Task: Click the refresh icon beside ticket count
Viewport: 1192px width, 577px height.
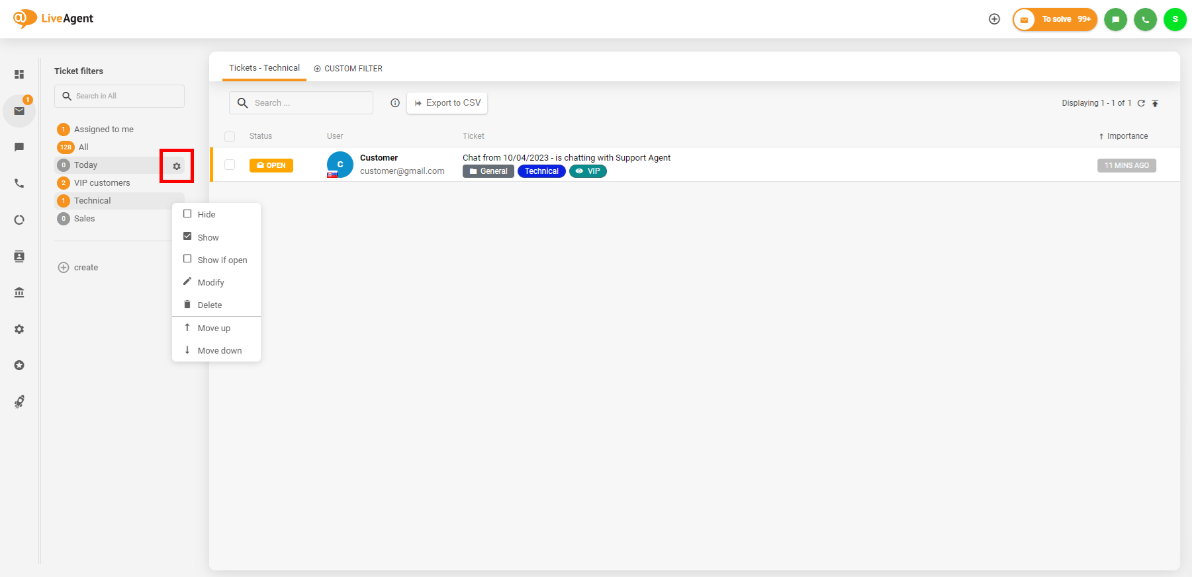Action: click(1141, 103)
